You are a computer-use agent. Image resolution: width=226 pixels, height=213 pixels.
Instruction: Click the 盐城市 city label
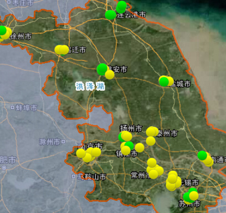pos(180,84)
